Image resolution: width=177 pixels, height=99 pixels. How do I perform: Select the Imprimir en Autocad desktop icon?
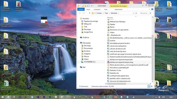pyautogui.click(x=19, y=6)
